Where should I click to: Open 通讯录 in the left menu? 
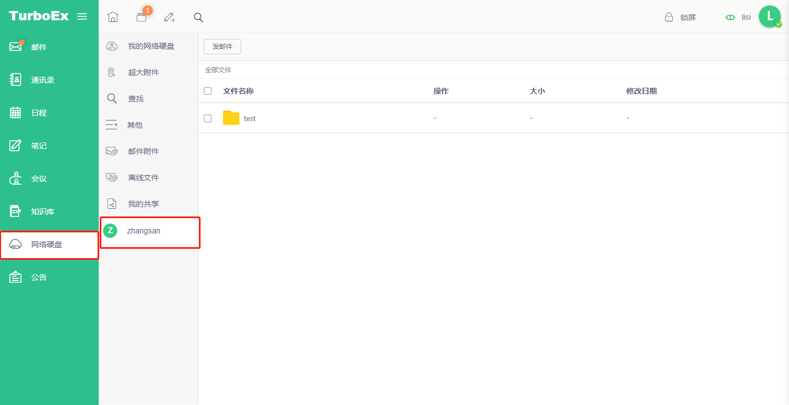49,80
